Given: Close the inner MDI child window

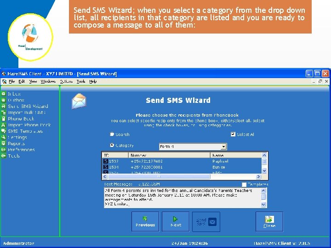Looking at the screenshot, I should tap(326, 81).
